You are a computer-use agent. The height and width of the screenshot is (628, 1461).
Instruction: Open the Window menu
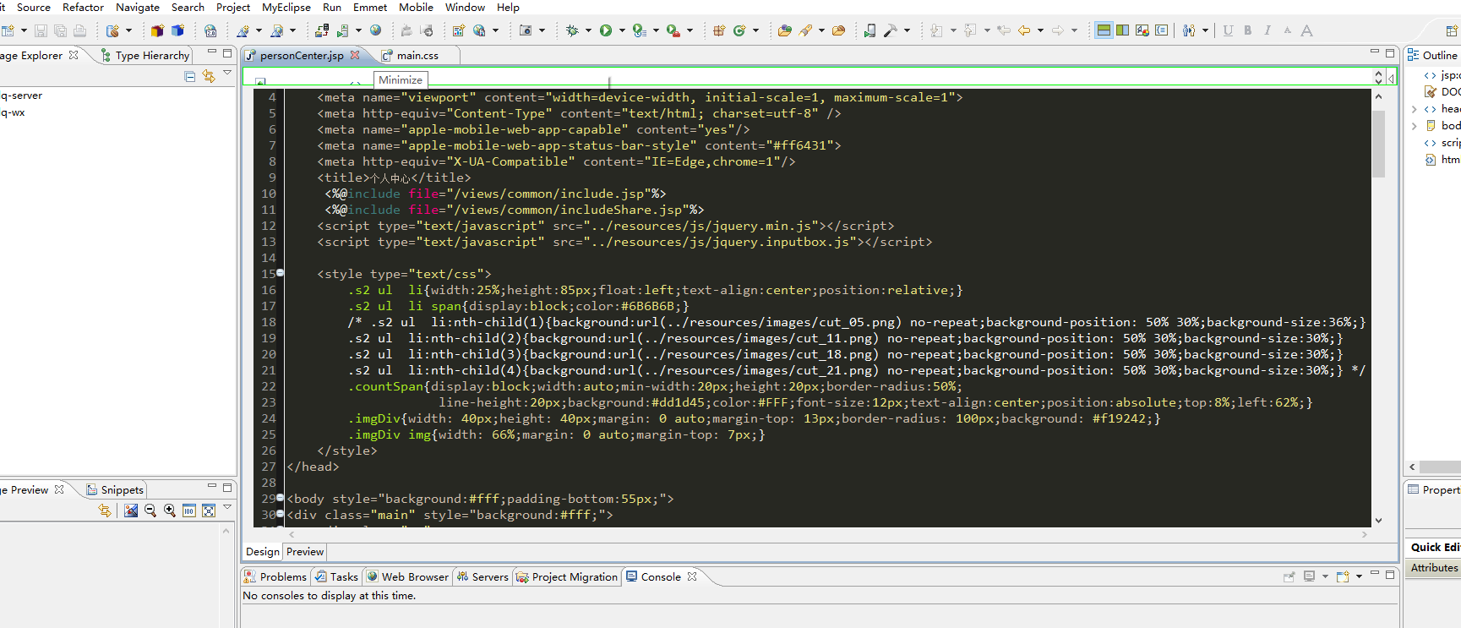point(465,7)
